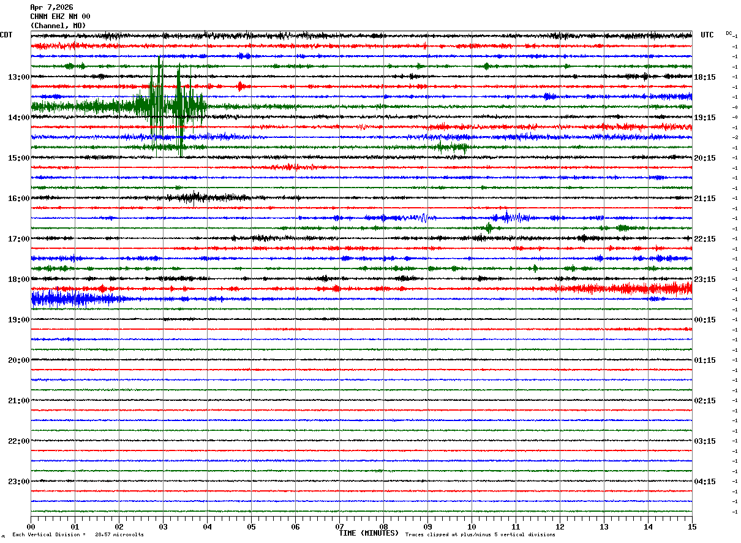741x543 pixels.
Task: Click minute "13" on the bottom axis
Action: pos(604,526)
